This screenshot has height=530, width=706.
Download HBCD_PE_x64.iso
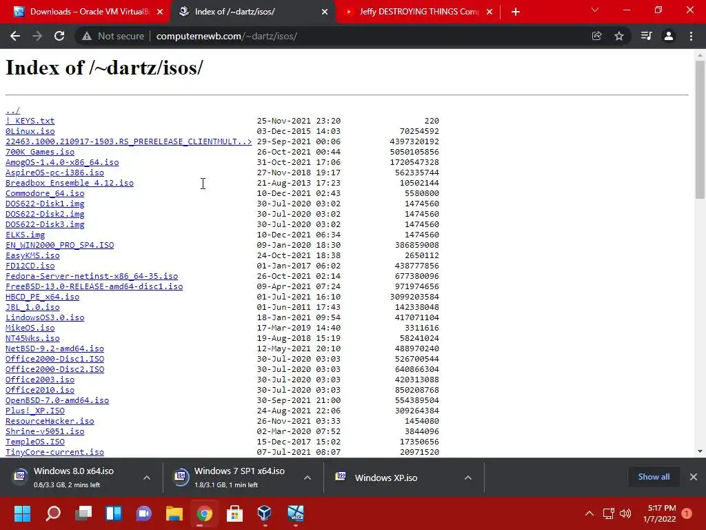[x=42, y=297]
